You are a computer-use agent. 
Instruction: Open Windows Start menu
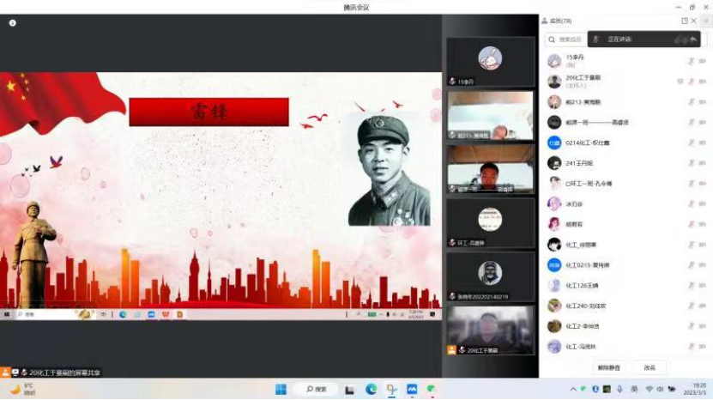pyautogui.click(x=281, y=390)
